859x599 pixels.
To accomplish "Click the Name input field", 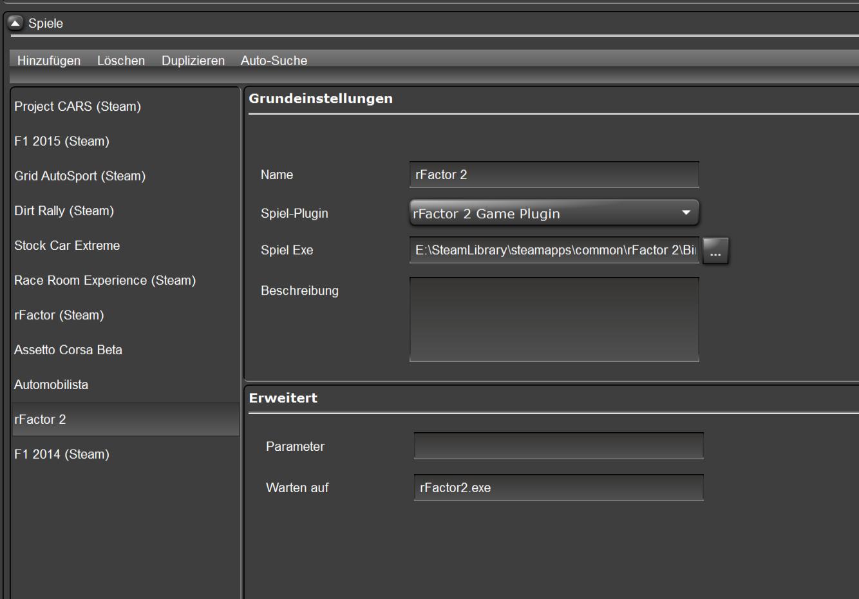I will click(554, 175).
